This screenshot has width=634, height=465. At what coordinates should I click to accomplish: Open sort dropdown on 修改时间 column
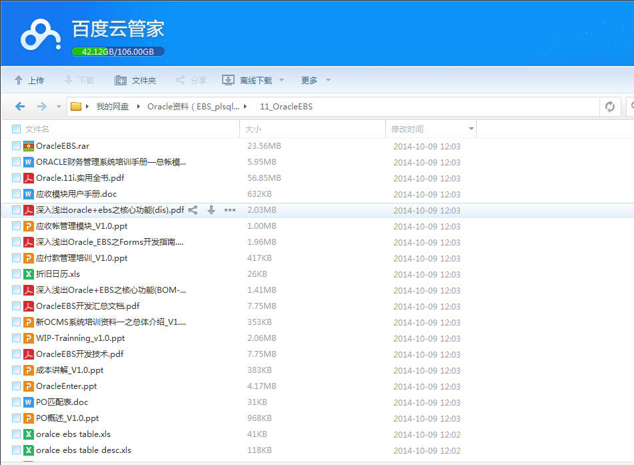(471, 129)
